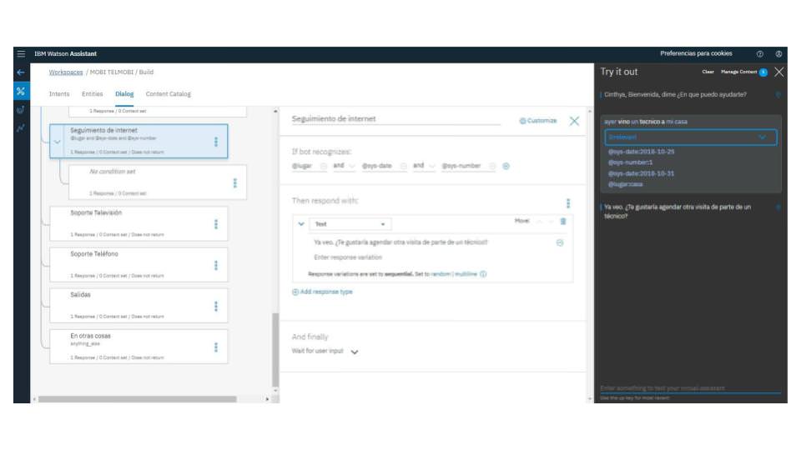Select the Build tools sidebar icon
Image resolution: width=801 pixels, height=450 pixels.
21,91
